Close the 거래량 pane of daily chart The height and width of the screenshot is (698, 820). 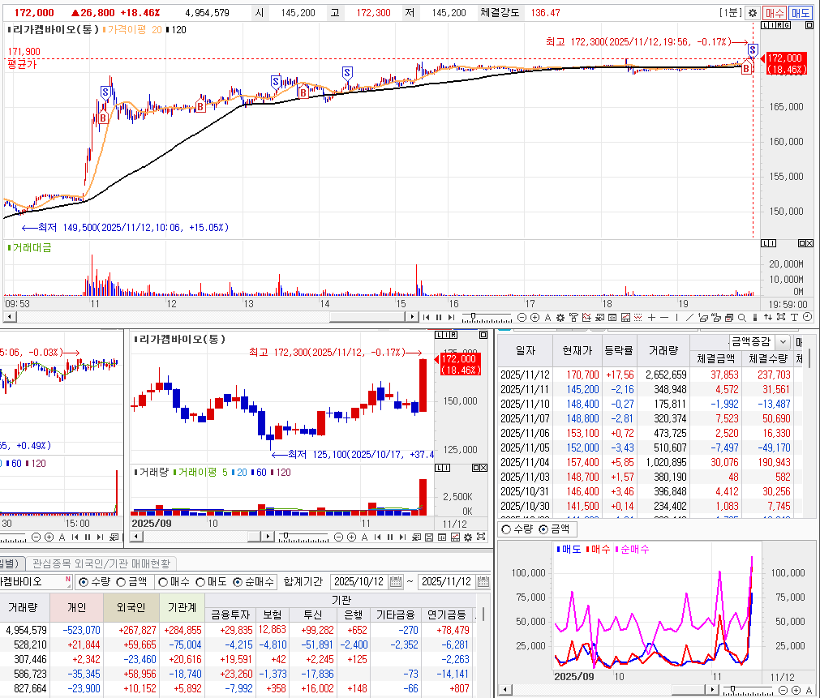coord(483,468)
